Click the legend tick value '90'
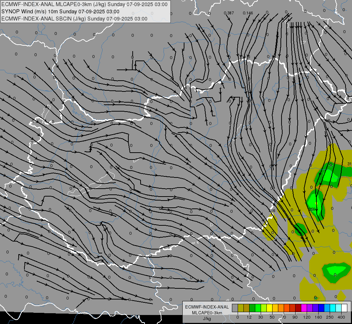Screen dimensions: 352x324 (295, 317)
